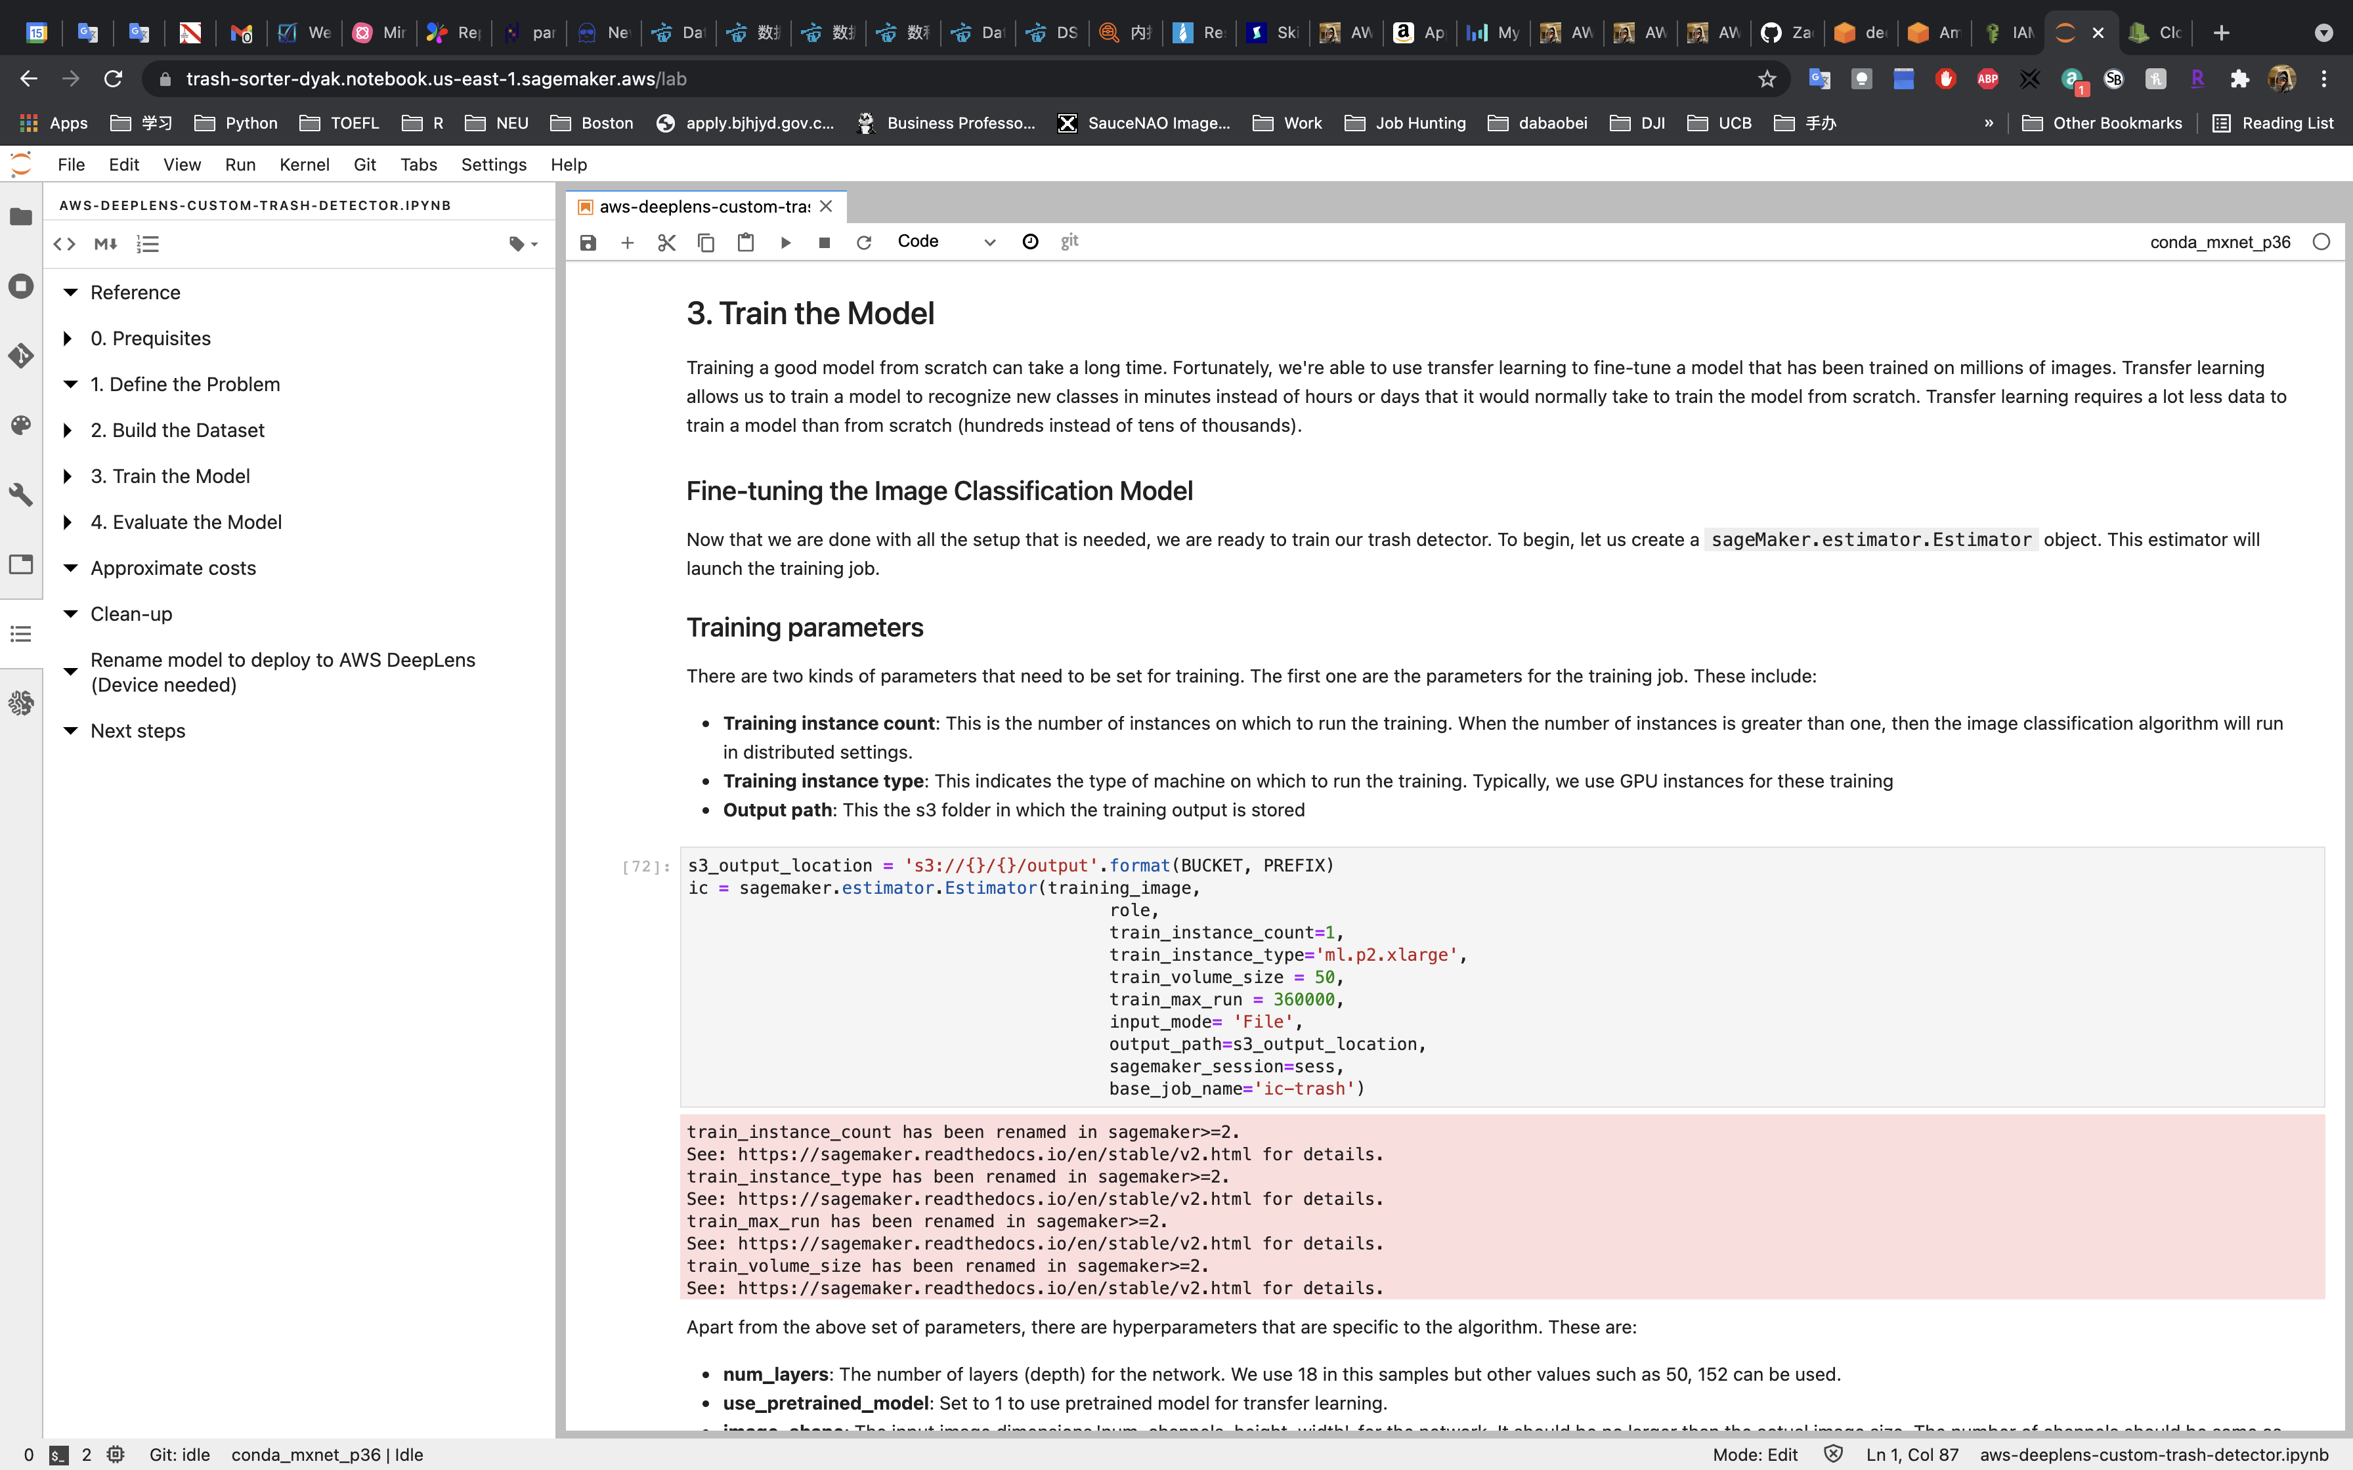Click the conda_mxnet_p36 kernel name button

2219,242
